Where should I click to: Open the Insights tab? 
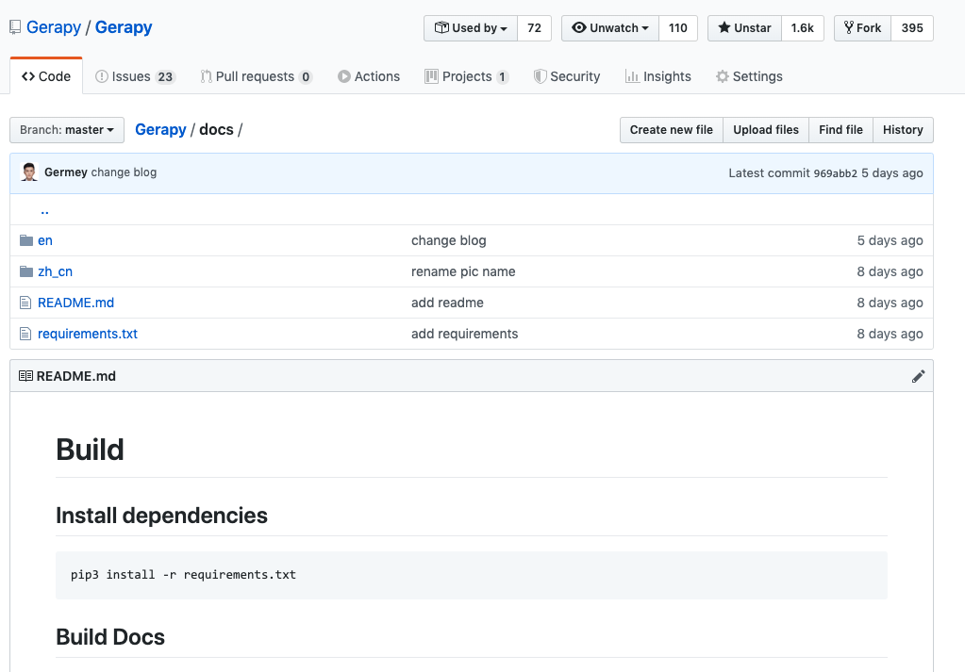pos(657,76)
